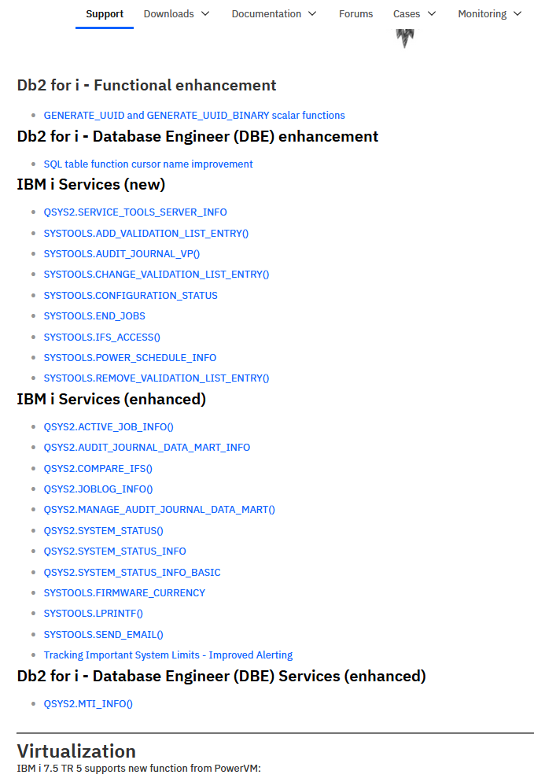Click the 'Virtualization' heading
The width and height of the screenshot is (534, 782).
[x=76, y=751]
